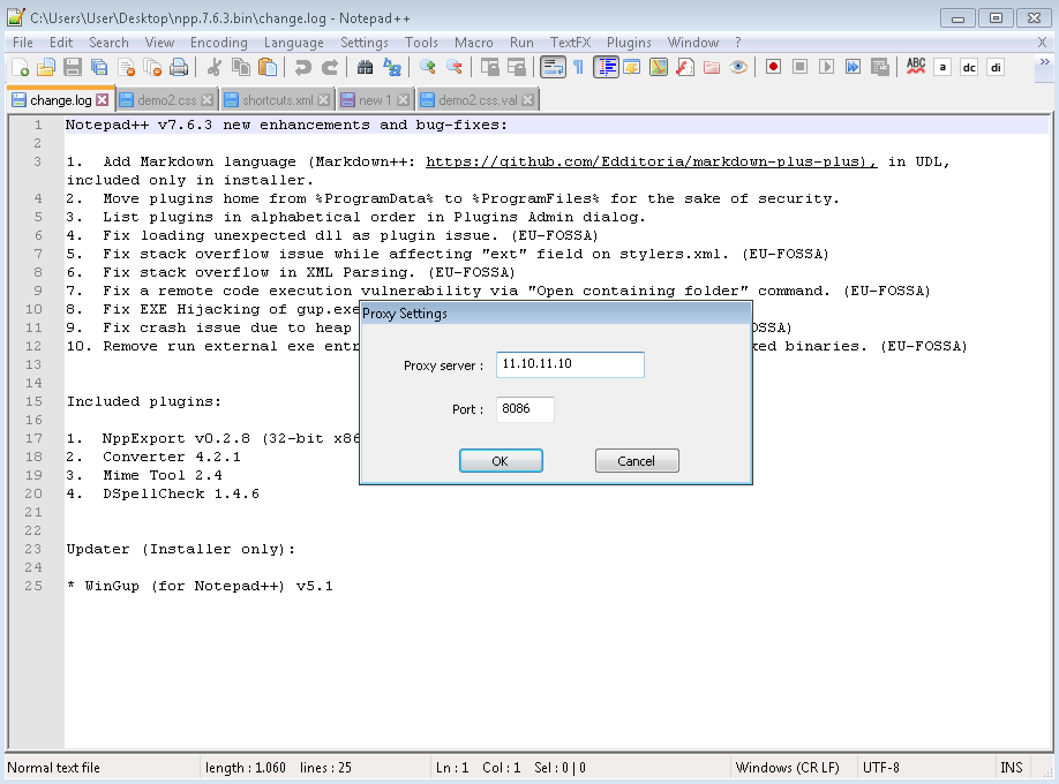Click the Close All documents icon
This screenshot has width=1059, height=784.
point(152,67)
